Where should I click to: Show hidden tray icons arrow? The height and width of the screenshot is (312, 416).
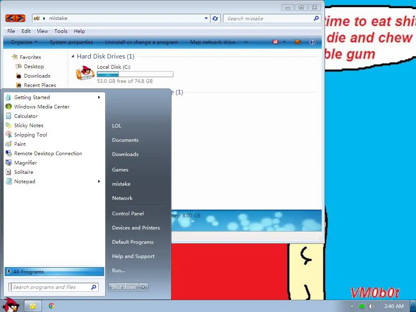(352, 306)
